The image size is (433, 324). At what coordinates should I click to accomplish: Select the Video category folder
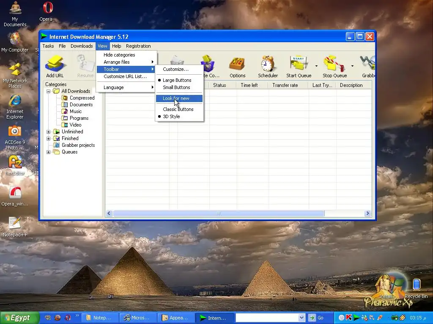click(x=71, y=125)
